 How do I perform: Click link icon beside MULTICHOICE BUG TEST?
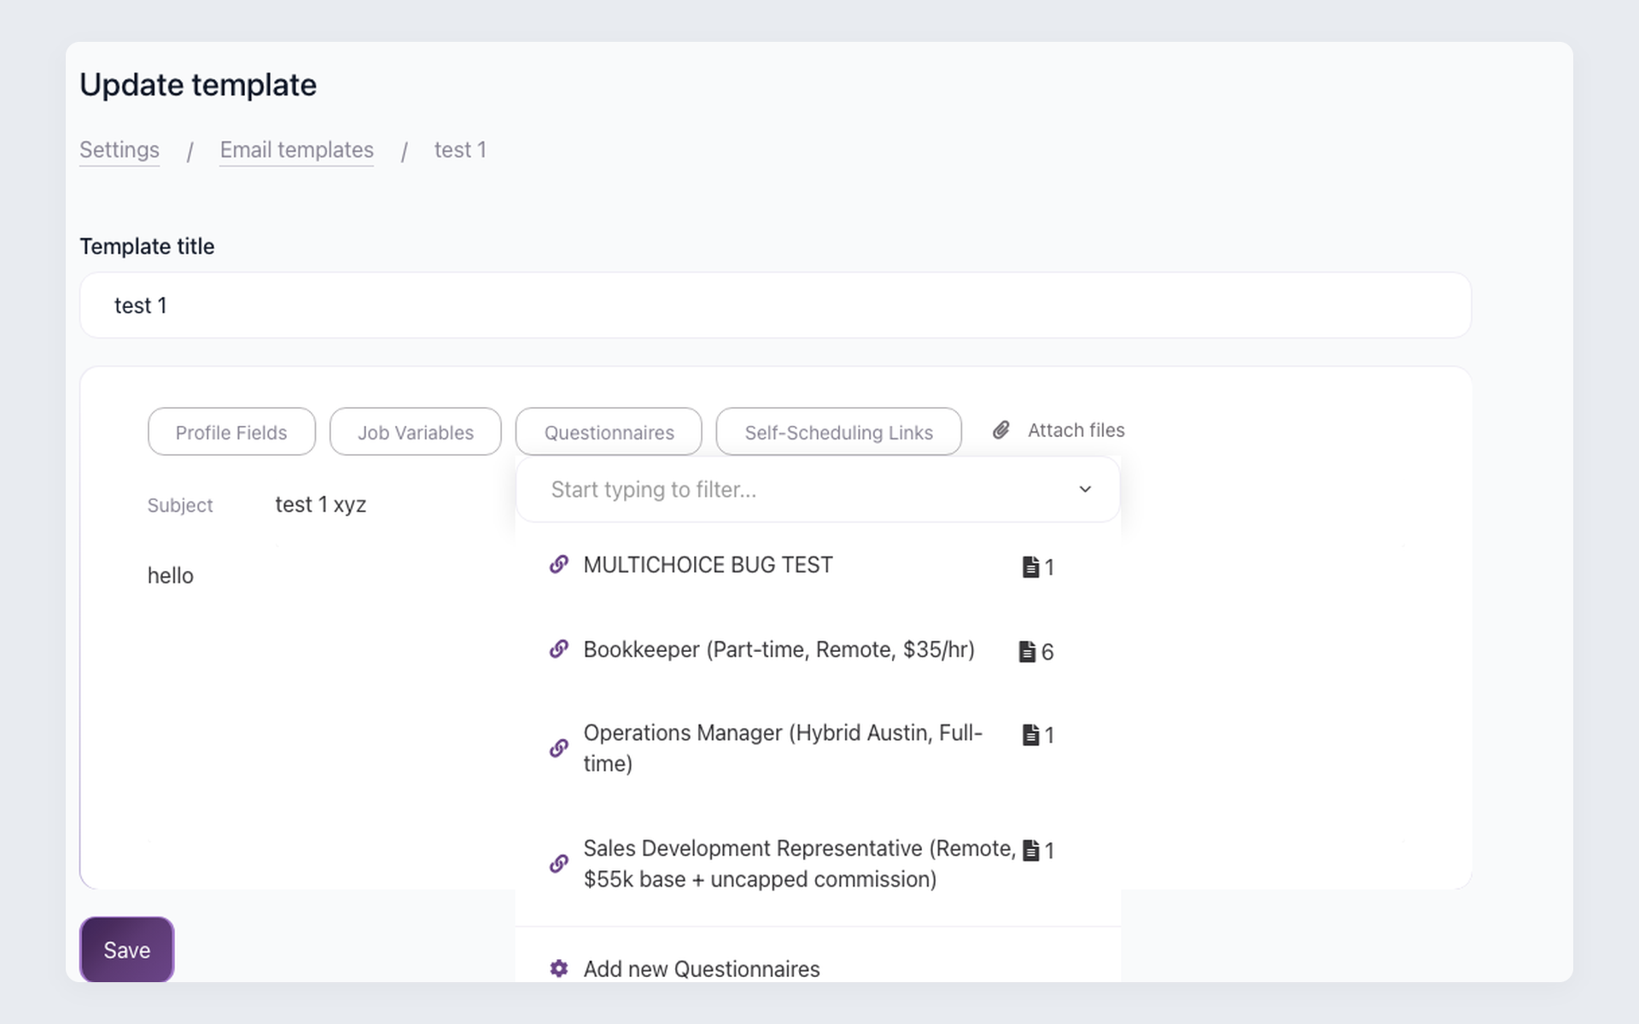coord(559,564)
